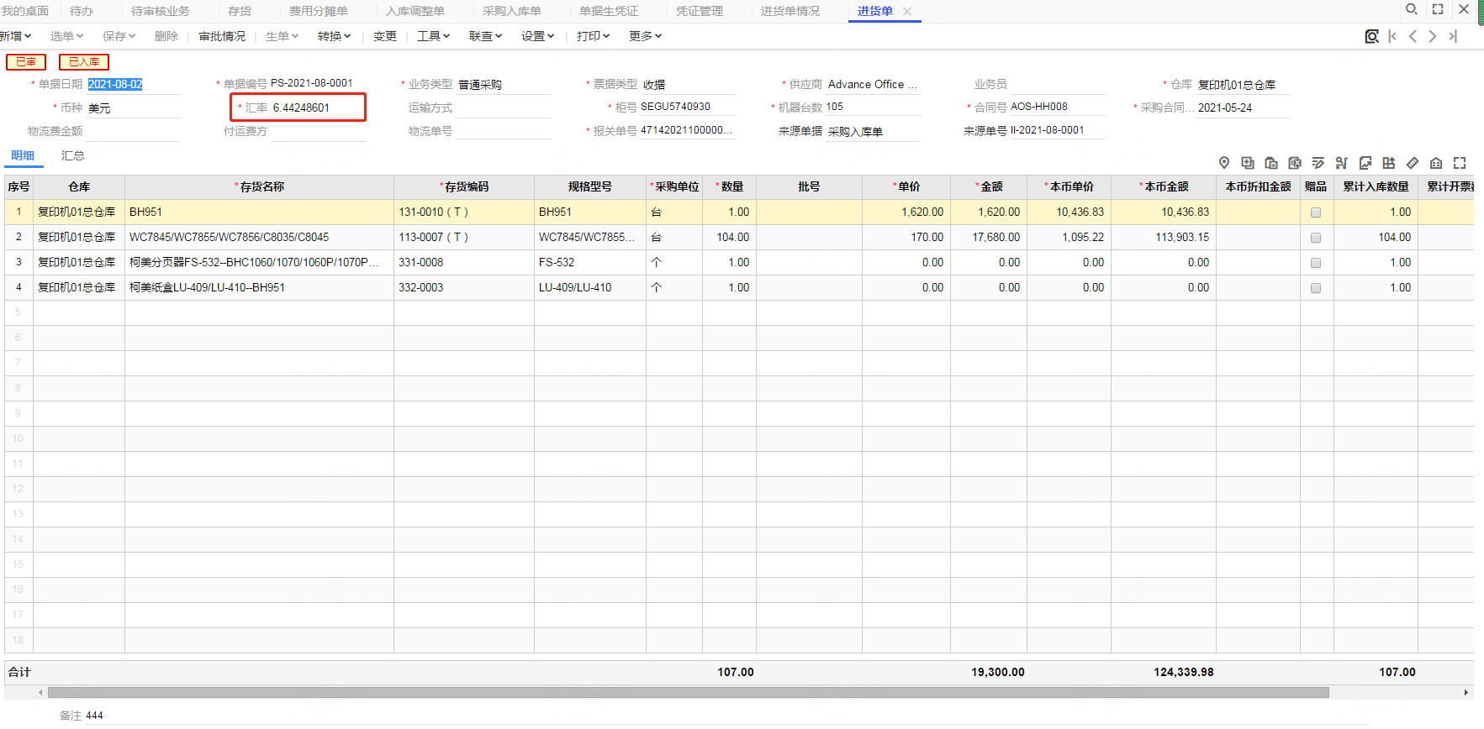The image size is (1484, 729).
Task: Switch to the 采购入库单 tab
Action: coord(511,11)
